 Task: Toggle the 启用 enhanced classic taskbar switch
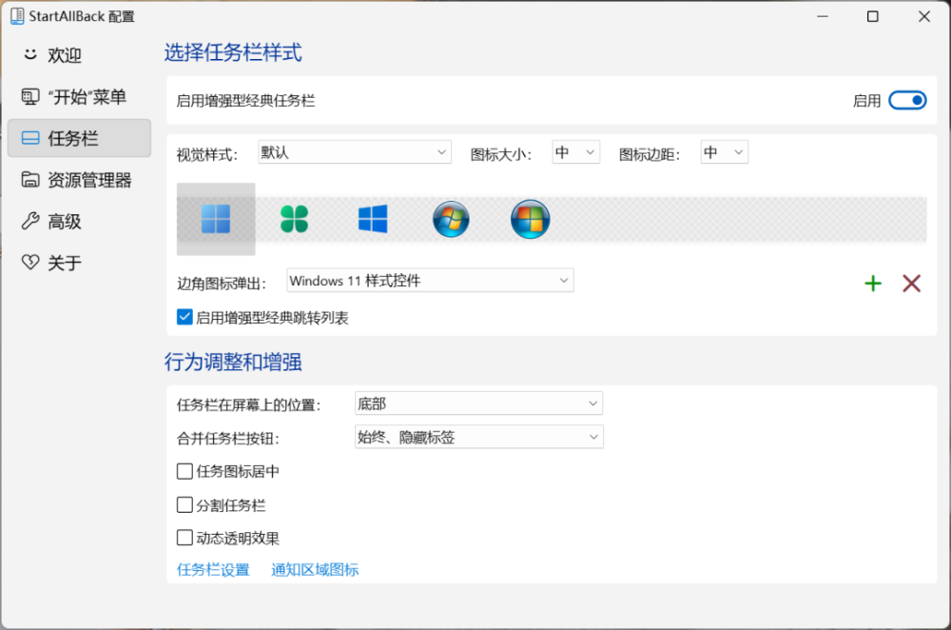pos(907,101)
